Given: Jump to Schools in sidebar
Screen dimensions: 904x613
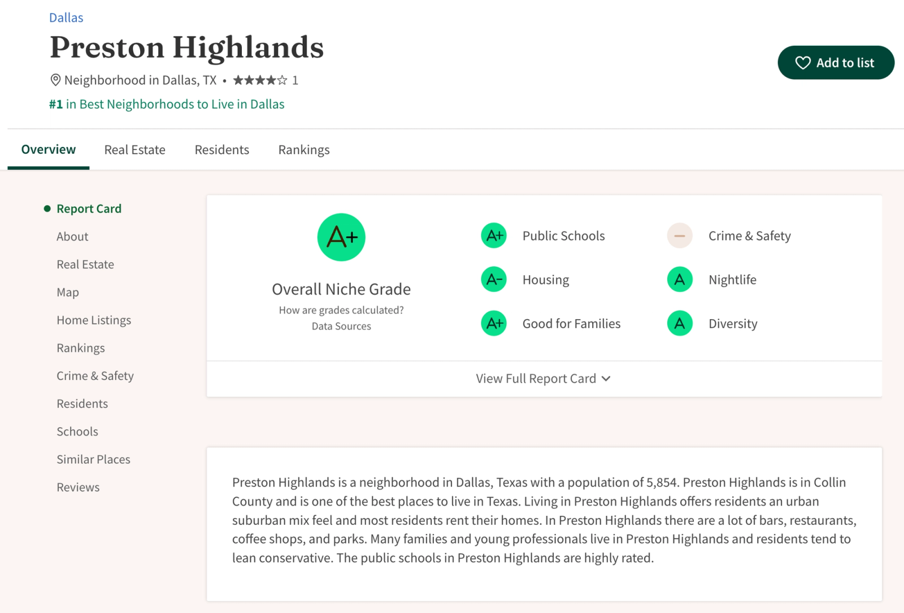Looking at the screenshot, I should [x=77, y=432].
